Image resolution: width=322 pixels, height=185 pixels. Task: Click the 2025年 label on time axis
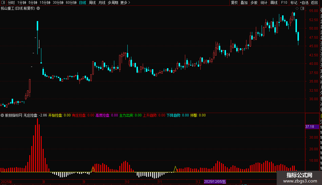click(7, 182)
